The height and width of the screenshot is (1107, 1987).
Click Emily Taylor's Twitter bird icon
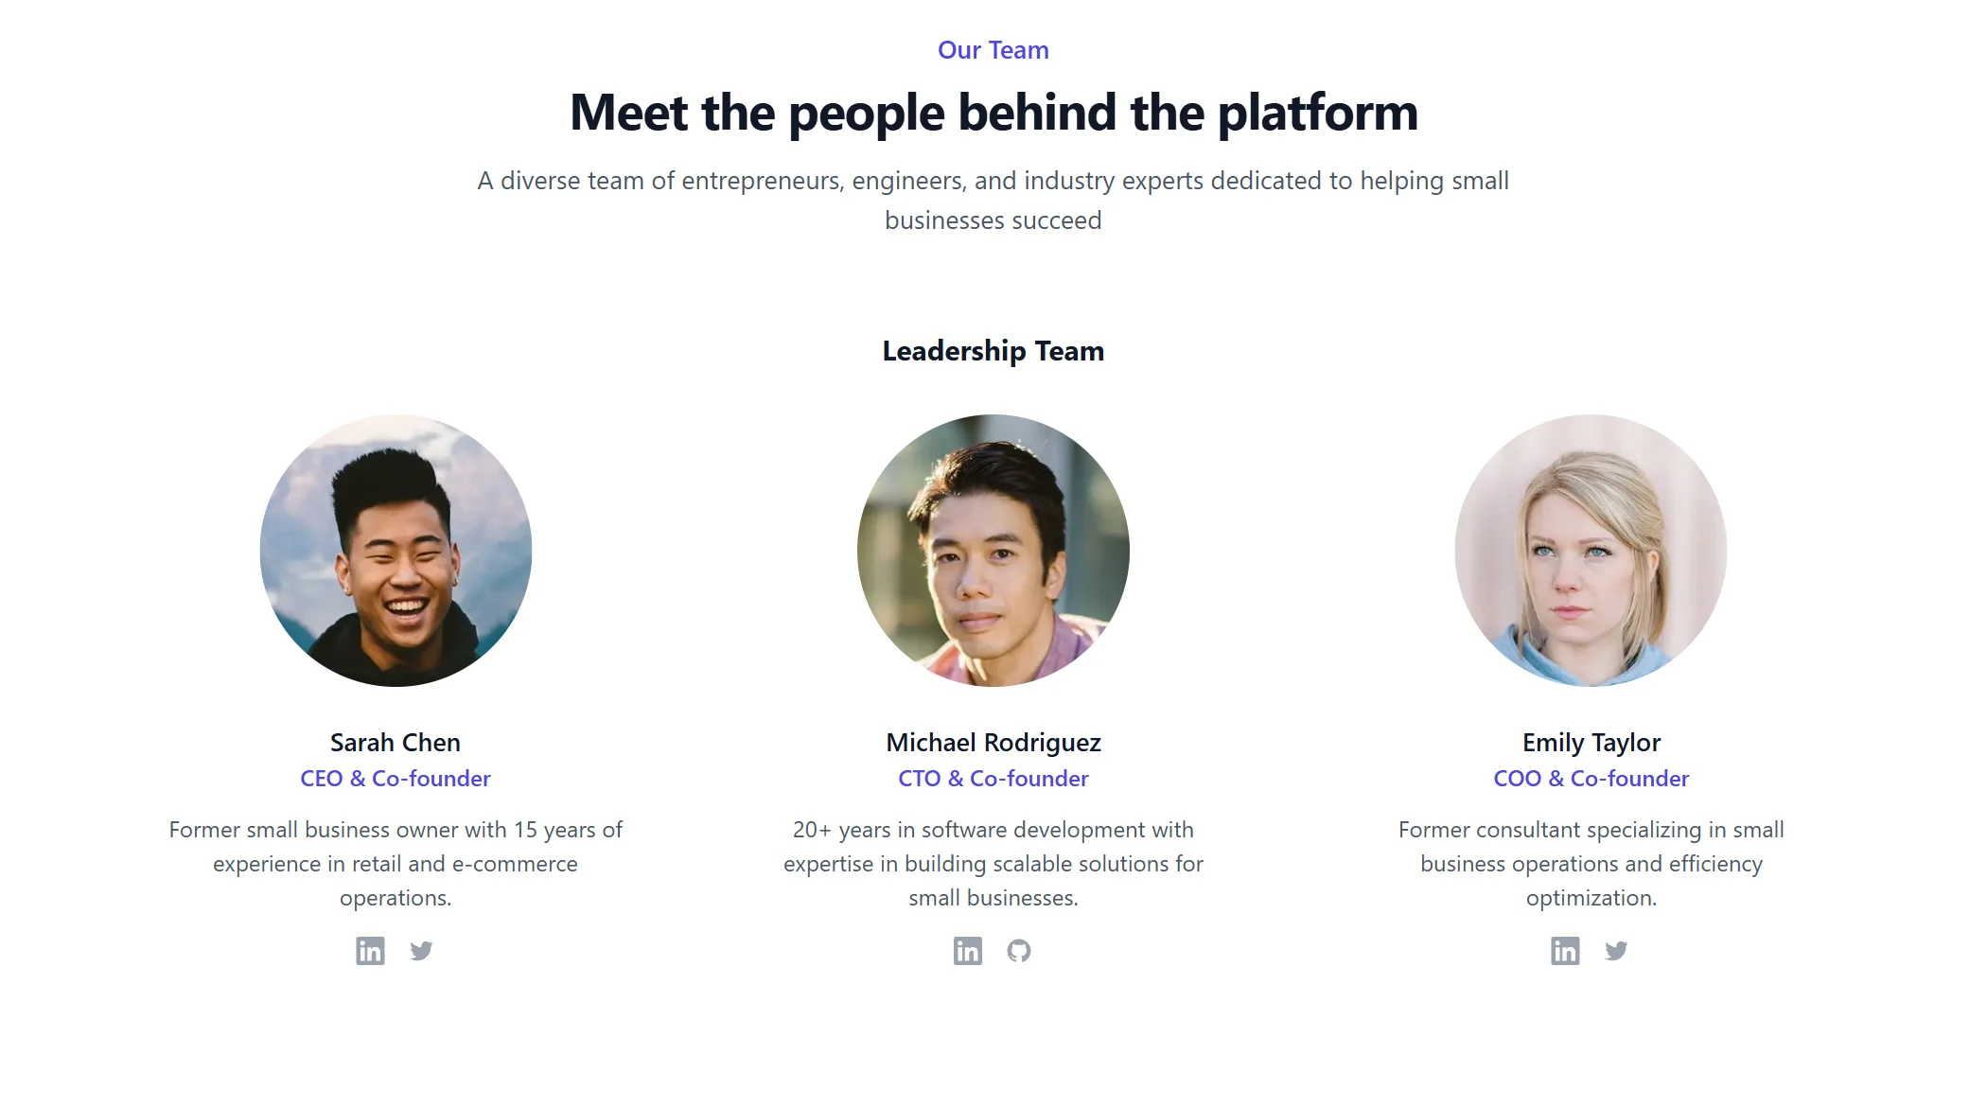click(x=1616, y=951)
